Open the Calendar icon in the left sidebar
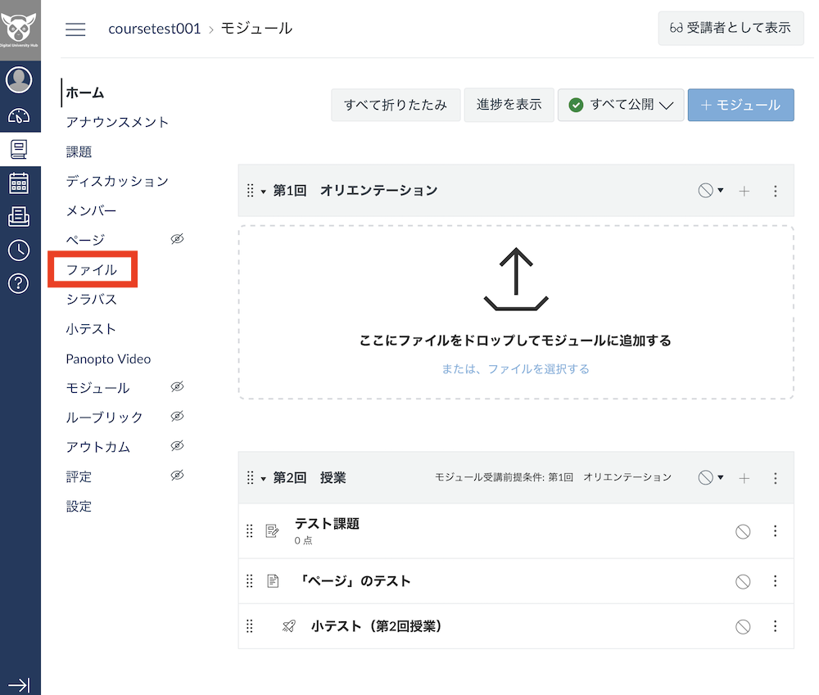819x695 pixels. tap(20, 183)
